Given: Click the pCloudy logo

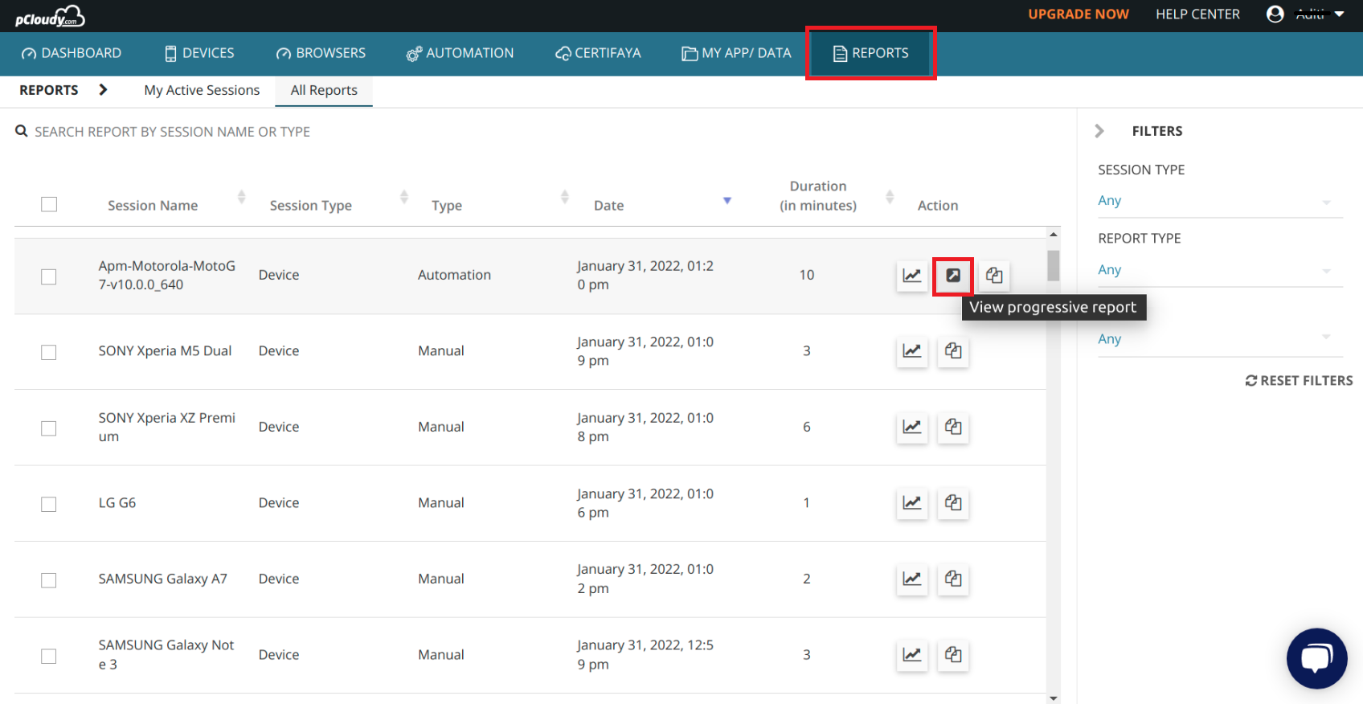Looking at the screenshot, I should coord(50,15).
